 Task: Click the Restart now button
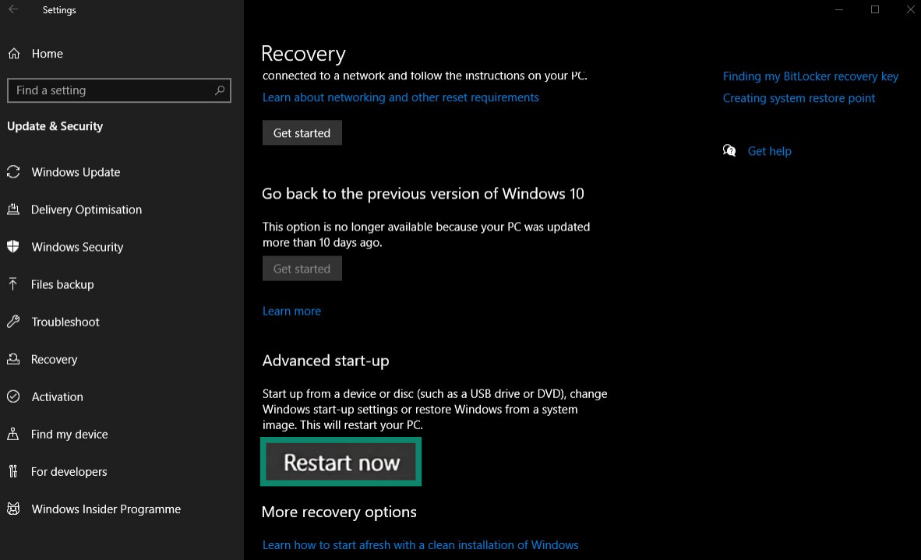pyautogui.click(x=341, y=461)
